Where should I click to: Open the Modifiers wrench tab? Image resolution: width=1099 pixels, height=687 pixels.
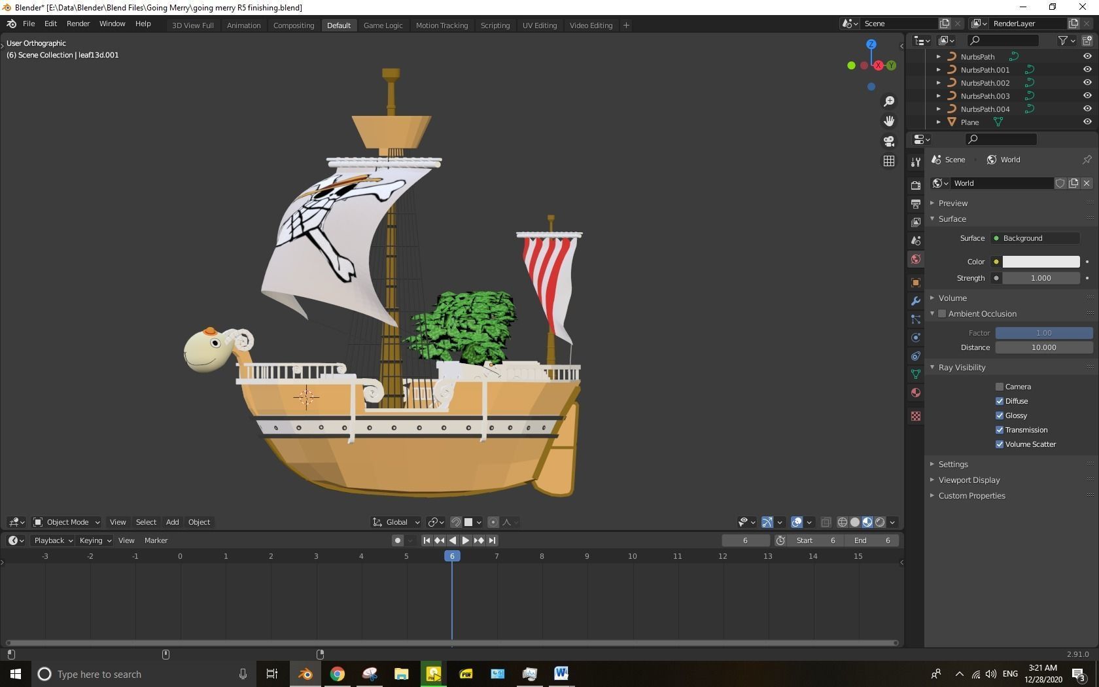(x=916, y=301)
